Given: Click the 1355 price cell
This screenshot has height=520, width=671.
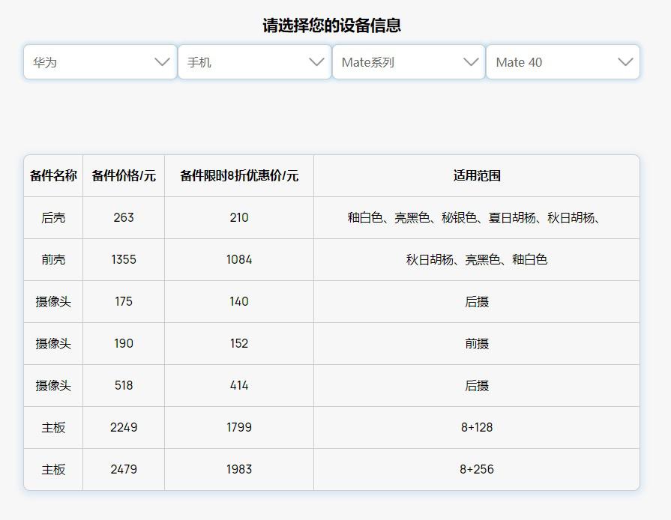Looking at the screenshot, I should (x=124, y=260).
